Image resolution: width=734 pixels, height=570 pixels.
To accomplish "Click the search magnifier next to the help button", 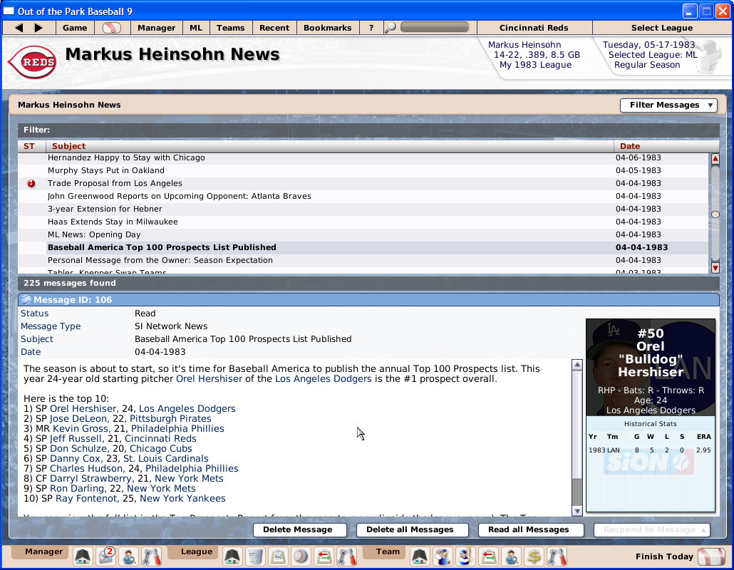I will point(390,26).
